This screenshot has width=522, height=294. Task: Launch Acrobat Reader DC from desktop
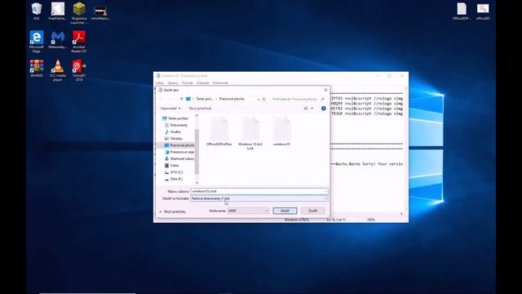tap(79, 42)
